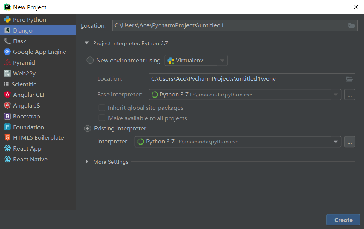The width and height of the screenshot is (364, 229).
Task: Expand the More Settings section
Action: coord(87,161)
